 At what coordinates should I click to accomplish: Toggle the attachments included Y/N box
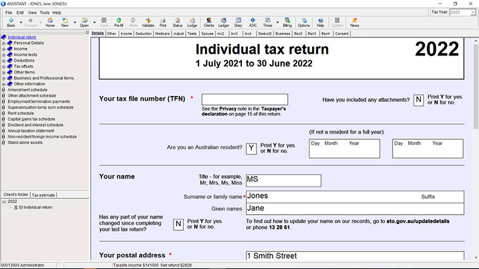[x=419, y=100]
